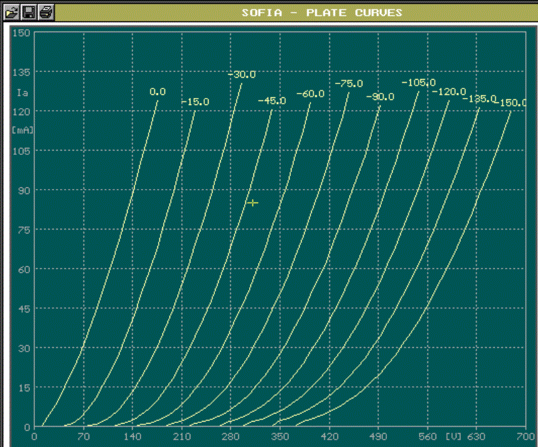Click the -30.0 curve label
Viewport: 538px width, 447px height.
241,75
